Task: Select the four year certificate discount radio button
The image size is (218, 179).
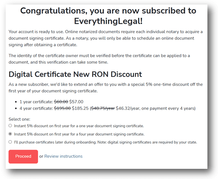Action: pyautogui.click(x=10, y=134)
